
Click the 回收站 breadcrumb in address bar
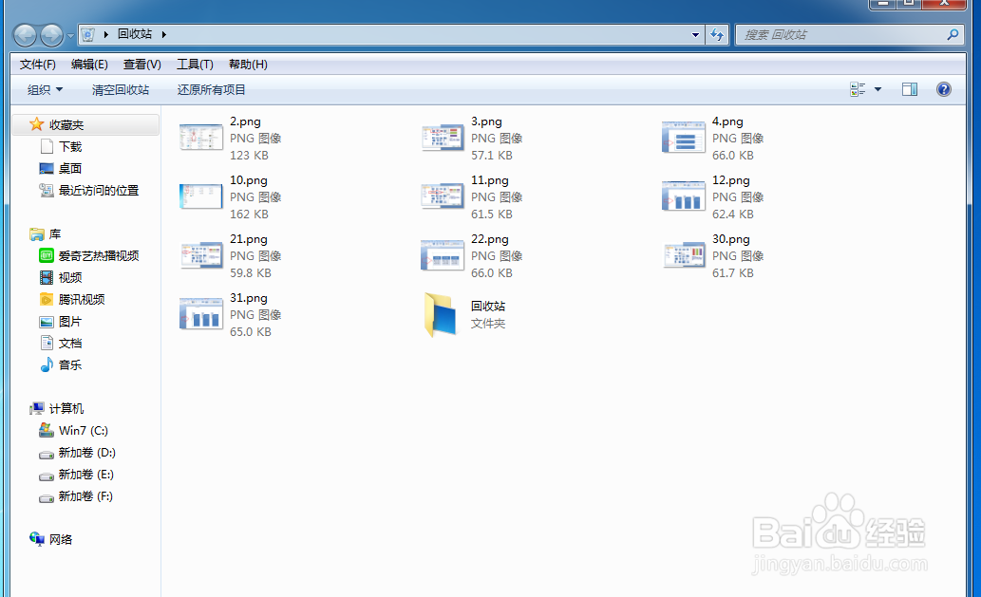135,34
